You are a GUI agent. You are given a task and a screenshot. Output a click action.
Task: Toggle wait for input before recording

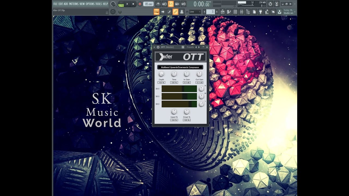point(164,4)
